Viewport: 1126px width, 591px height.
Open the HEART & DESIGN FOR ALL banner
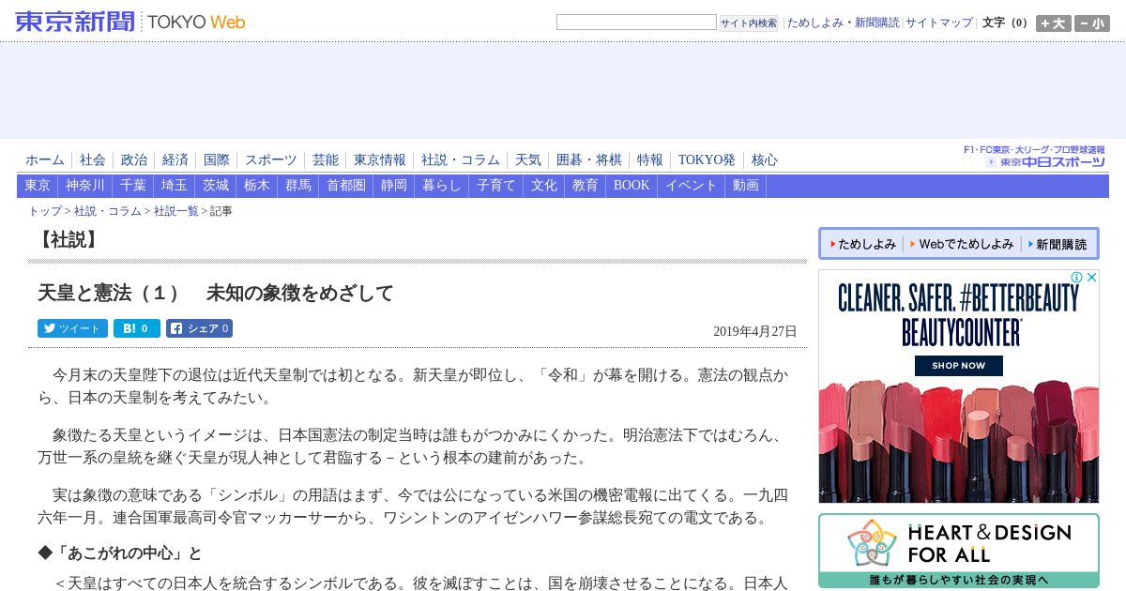pyautogui.click(x=958, y=551)
